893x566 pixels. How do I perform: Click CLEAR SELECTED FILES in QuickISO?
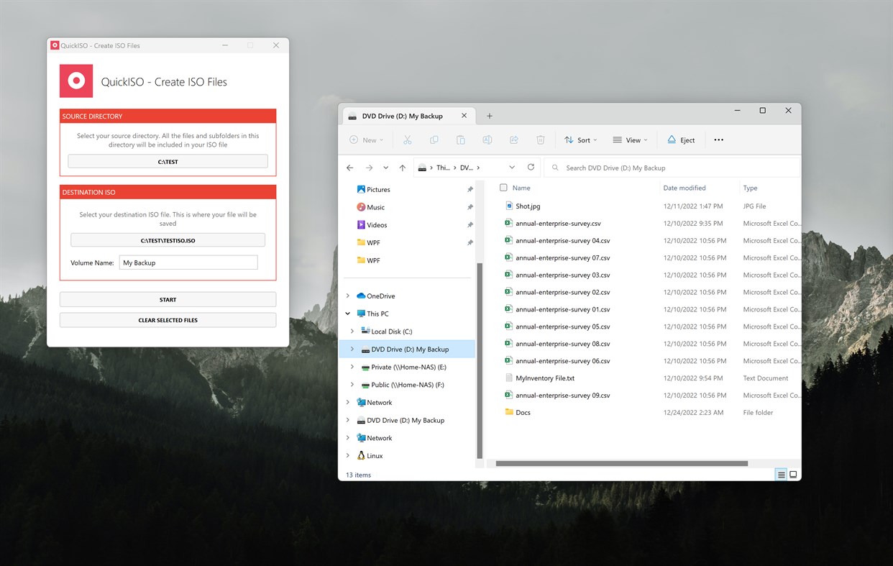click(x=168, y=320)
